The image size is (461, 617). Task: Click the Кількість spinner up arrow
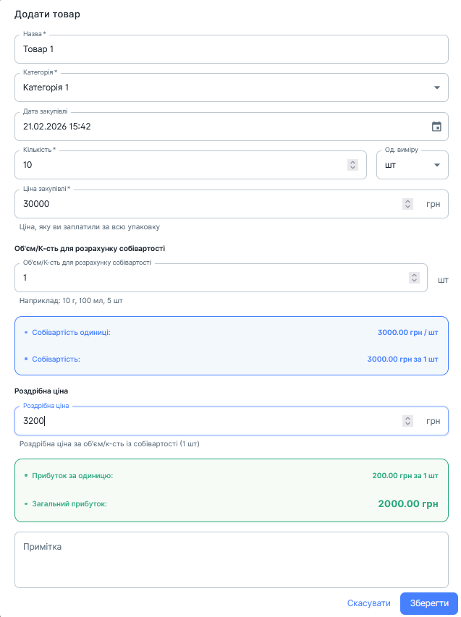click(352, 162)
